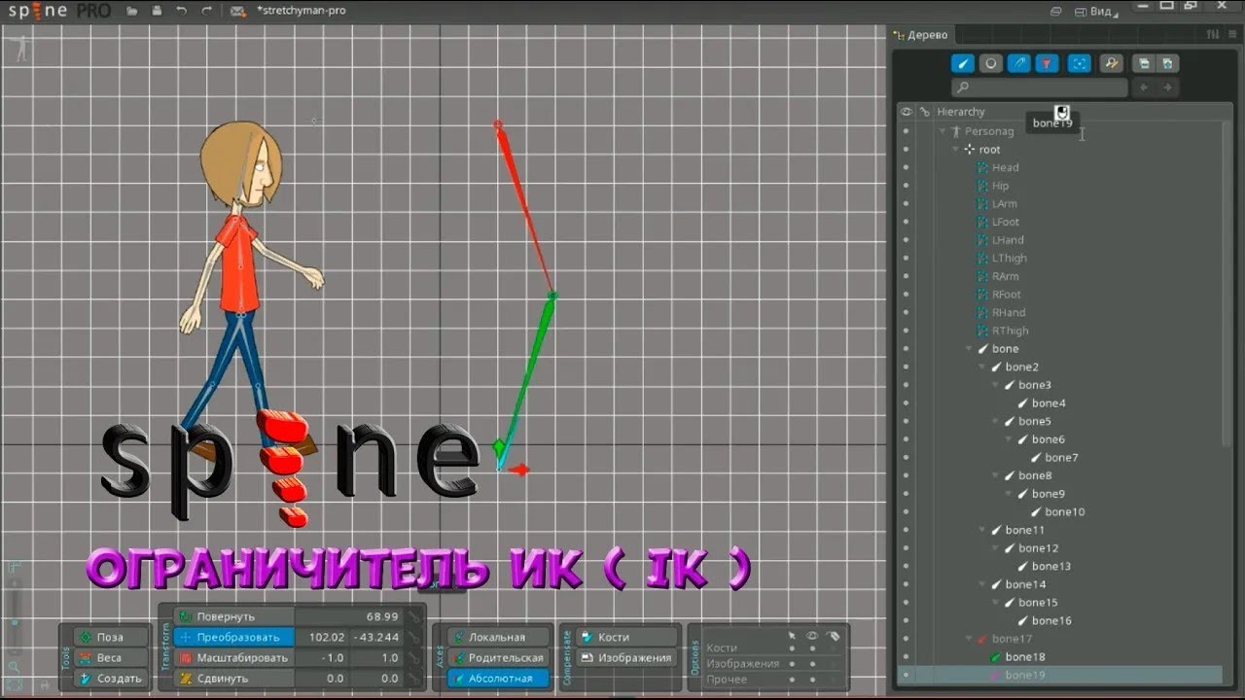Toggle visibility dot for bone2 row
Image resolution: width=1245 pixels, height=700 pixels.
[x=907, y=367]
